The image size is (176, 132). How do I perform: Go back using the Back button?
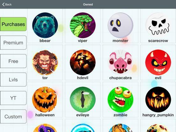(7, 4)
